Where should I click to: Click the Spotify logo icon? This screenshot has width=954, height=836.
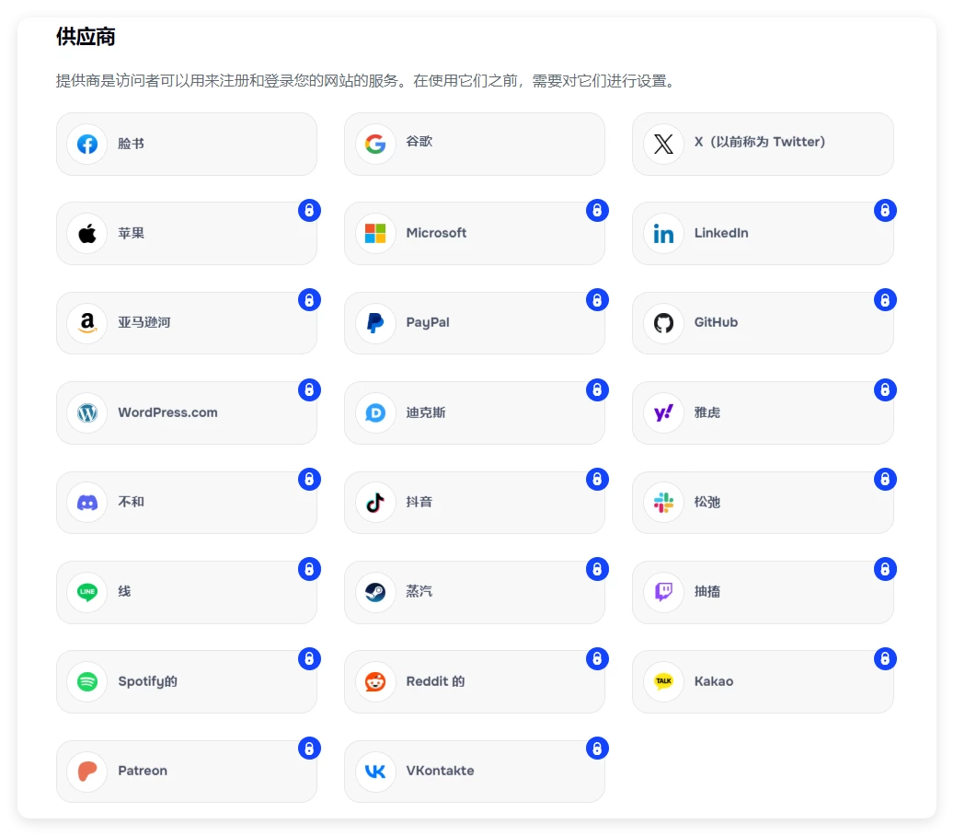(87, 682)
